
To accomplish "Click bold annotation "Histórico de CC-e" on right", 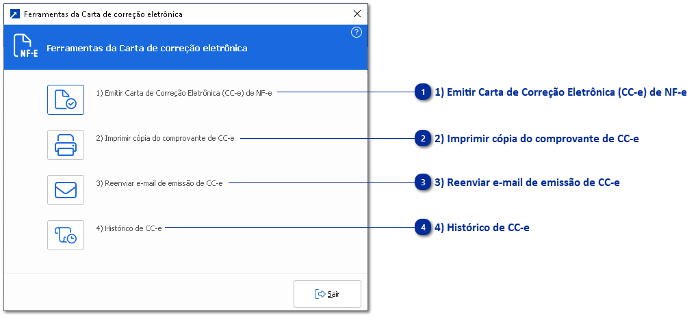I will coord(482,228).
